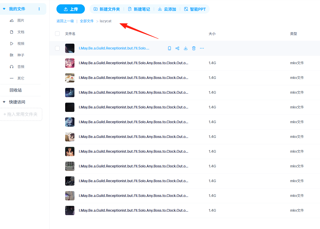Open more options on highlighted row
Viewport: 320px width, 229px height.
tap(202, 48)
